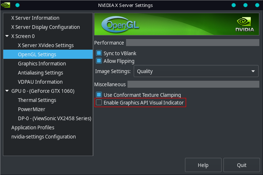Click the Help button
Viewport: 263px width, 175px height.
tap(203, 165)
